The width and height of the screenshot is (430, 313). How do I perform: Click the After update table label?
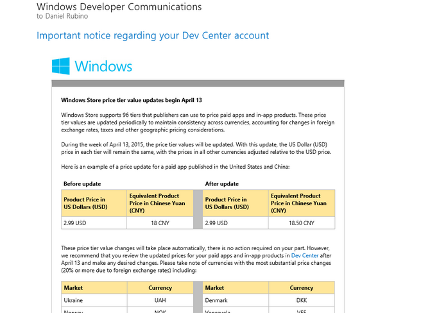click(x=223, y=183)
